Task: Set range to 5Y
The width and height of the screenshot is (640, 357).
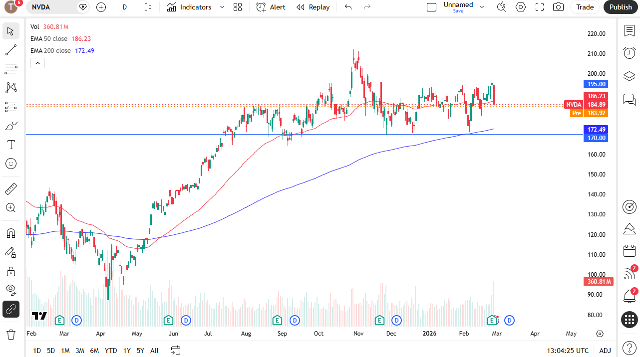Action: [141, 351]
